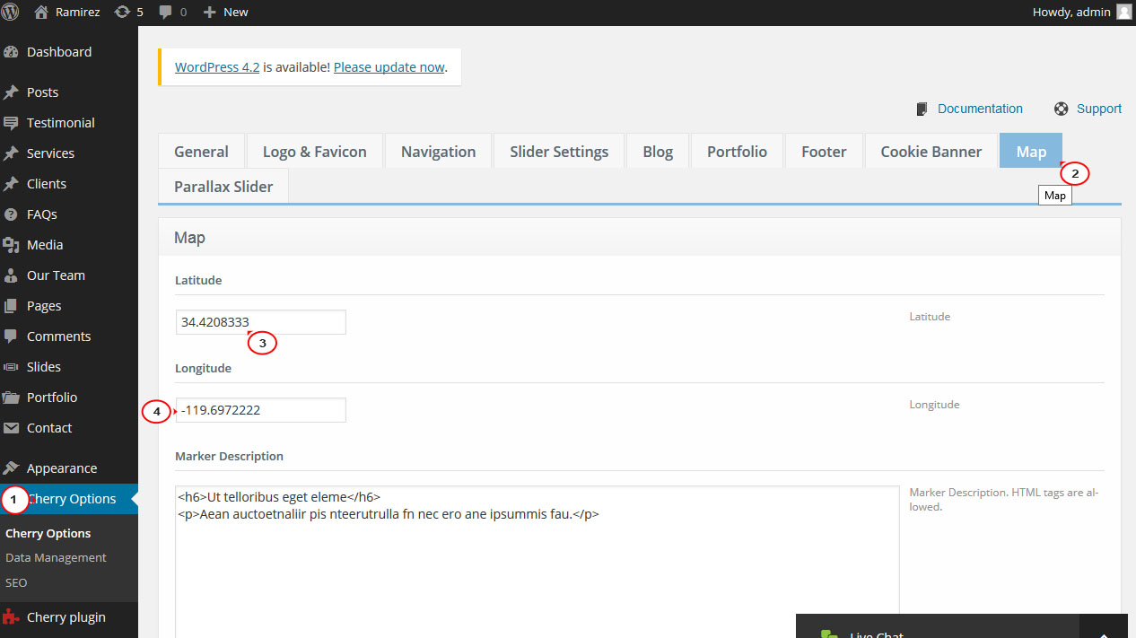The width and height of the screenshot is (1136, 638).
Task: Open the General options tab
Action: point(201,151)
